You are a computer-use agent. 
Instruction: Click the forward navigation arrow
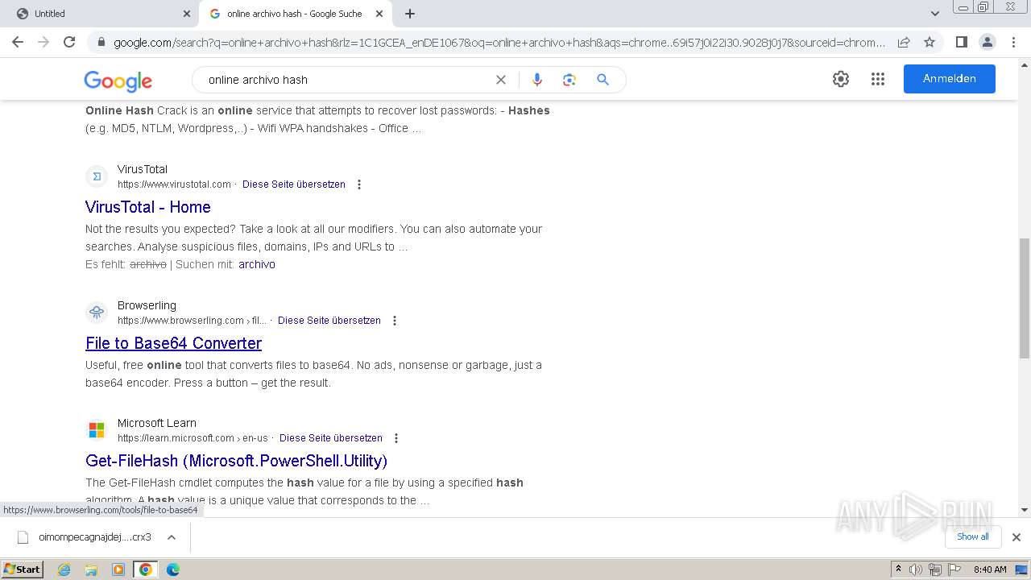pos(43,42)
